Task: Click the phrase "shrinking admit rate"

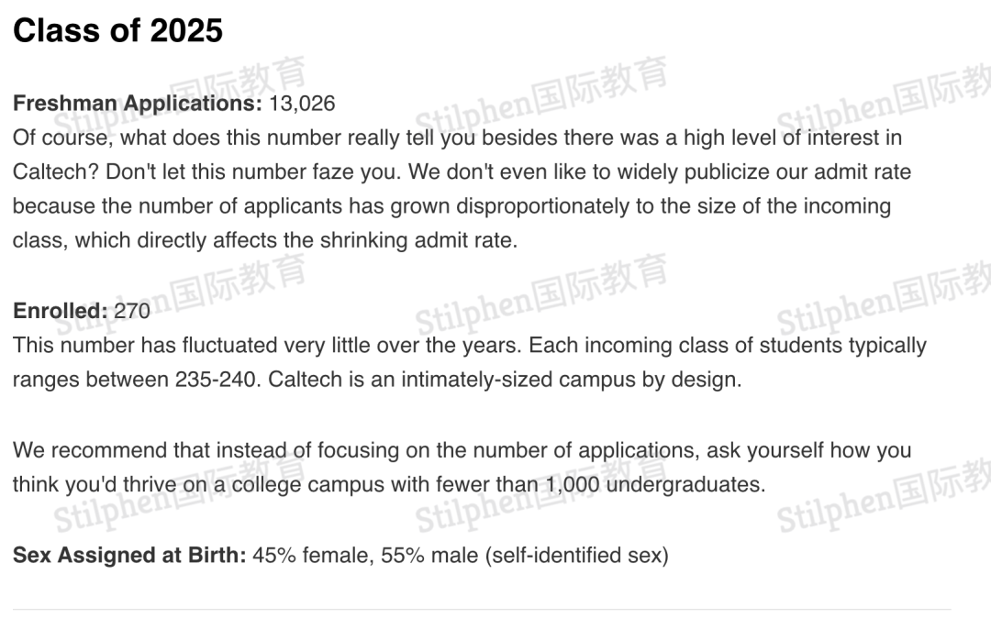Action: 418,241
